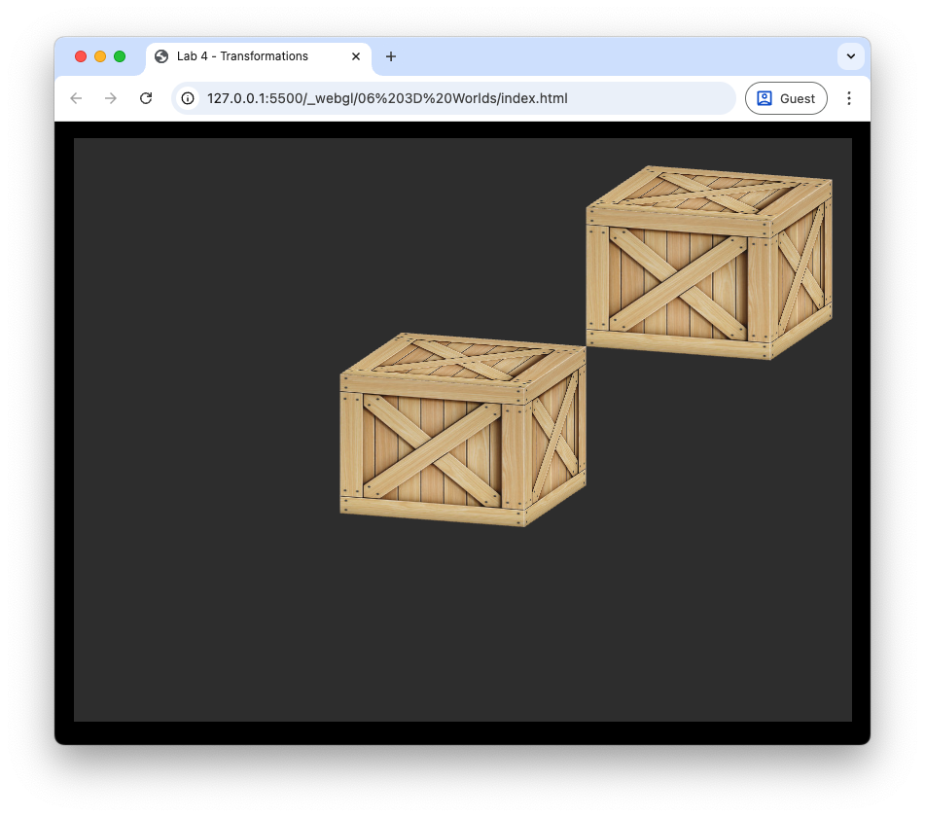Close the browser window with red button
Image resolution: width=925 pixels, height=817 pixels.
81,56
